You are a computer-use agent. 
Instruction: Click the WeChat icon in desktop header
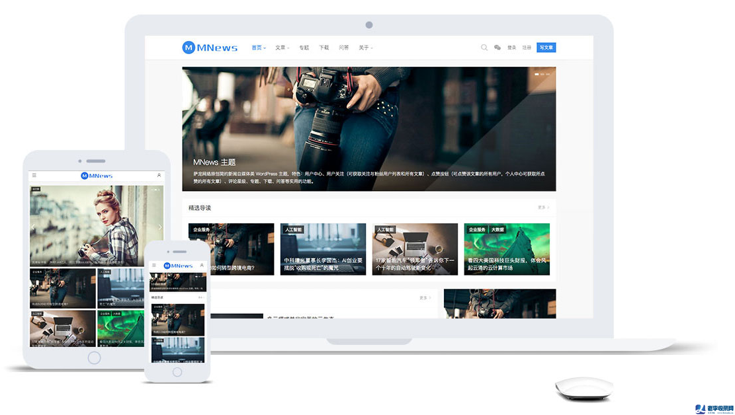click(497, 48)
